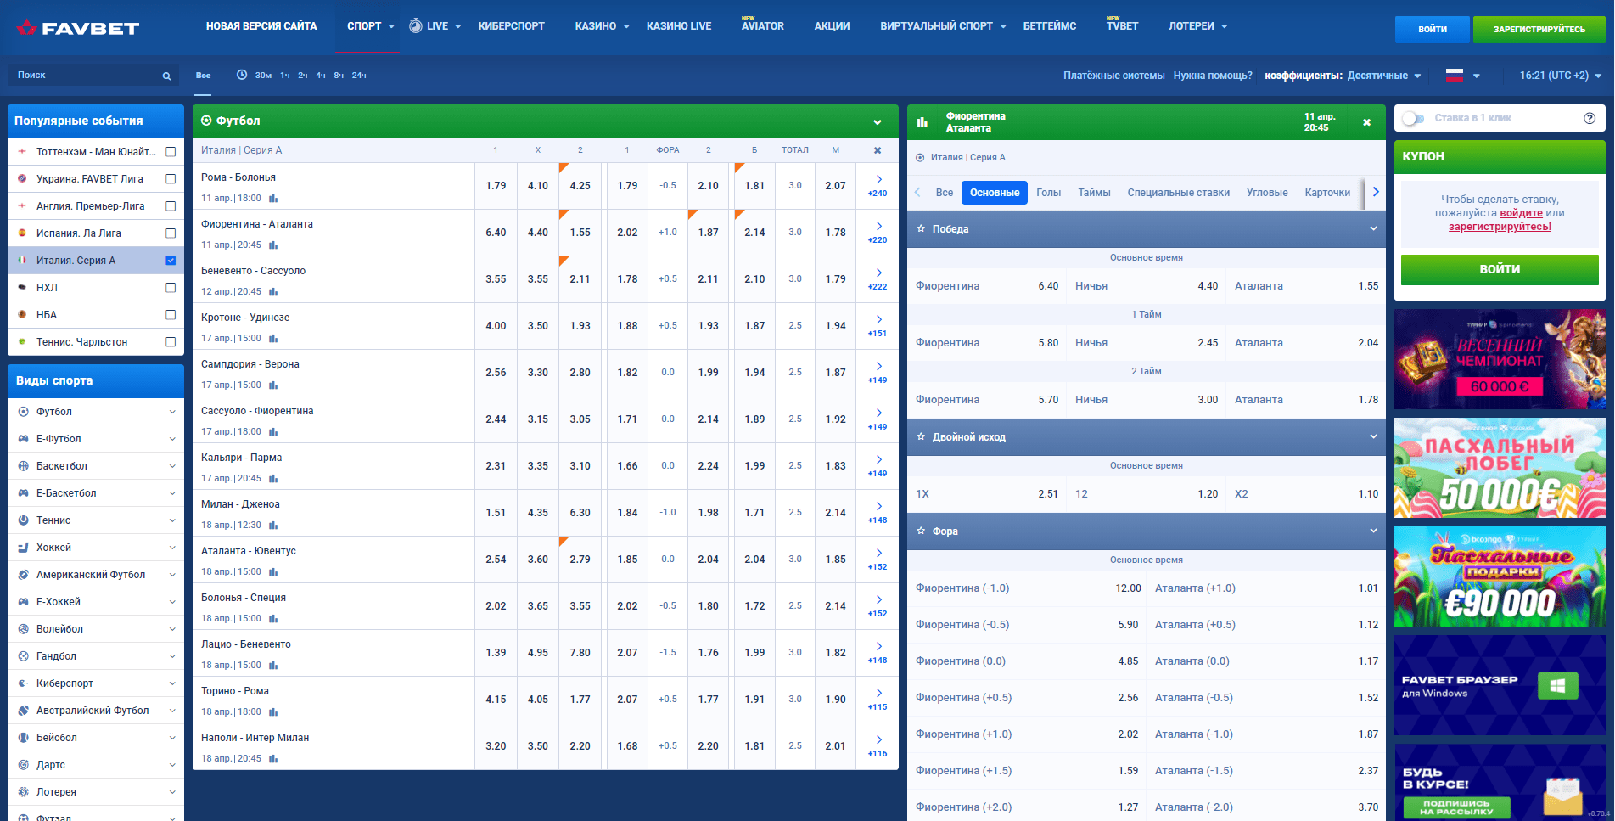The height and width of the screenshot is (821, 1615).
Task: Switch to the Угловые tab
Action: click(1267, 193)
